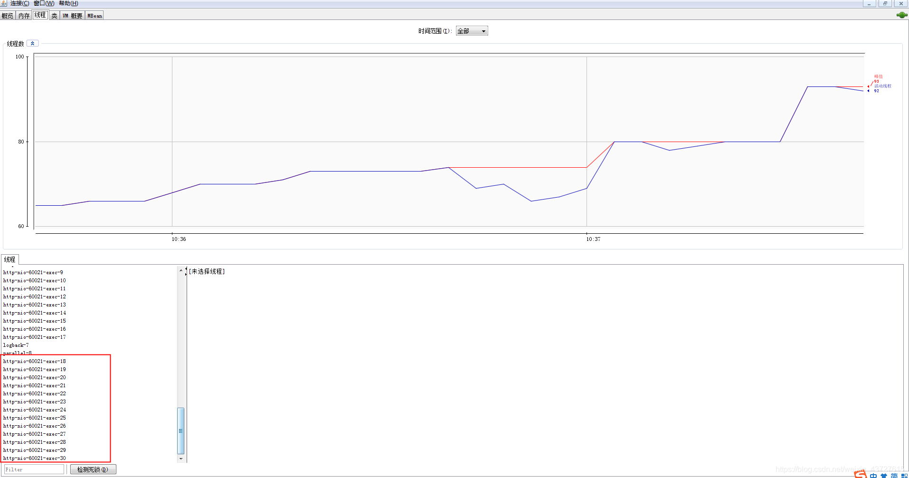Select thread http-nio-60021-exec-27
The height and width of the screenshot is (478, 909).
point(35,434)
